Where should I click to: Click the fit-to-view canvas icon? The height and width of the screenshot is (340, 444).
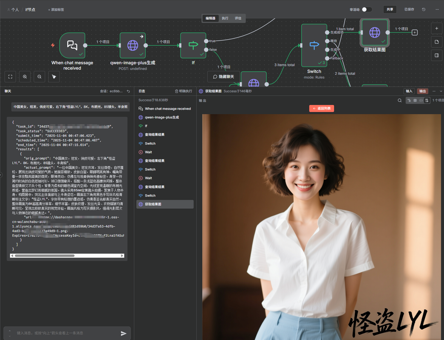click(x=10, y=77)
